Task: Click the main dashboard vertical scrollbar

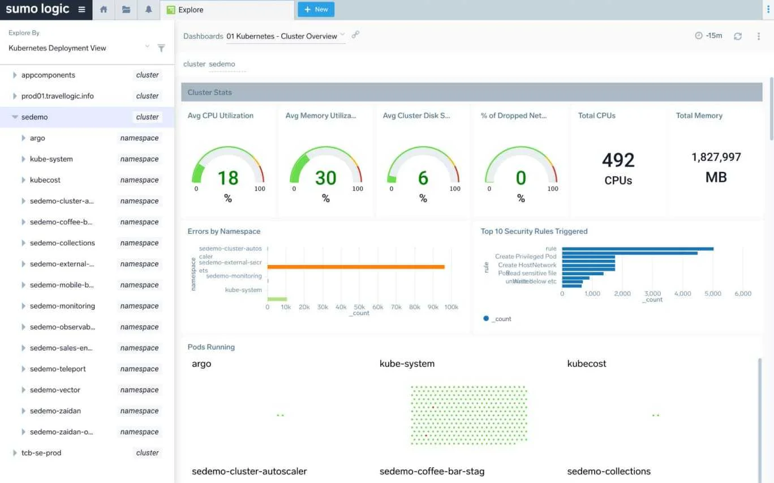Action: click(772, 109)
